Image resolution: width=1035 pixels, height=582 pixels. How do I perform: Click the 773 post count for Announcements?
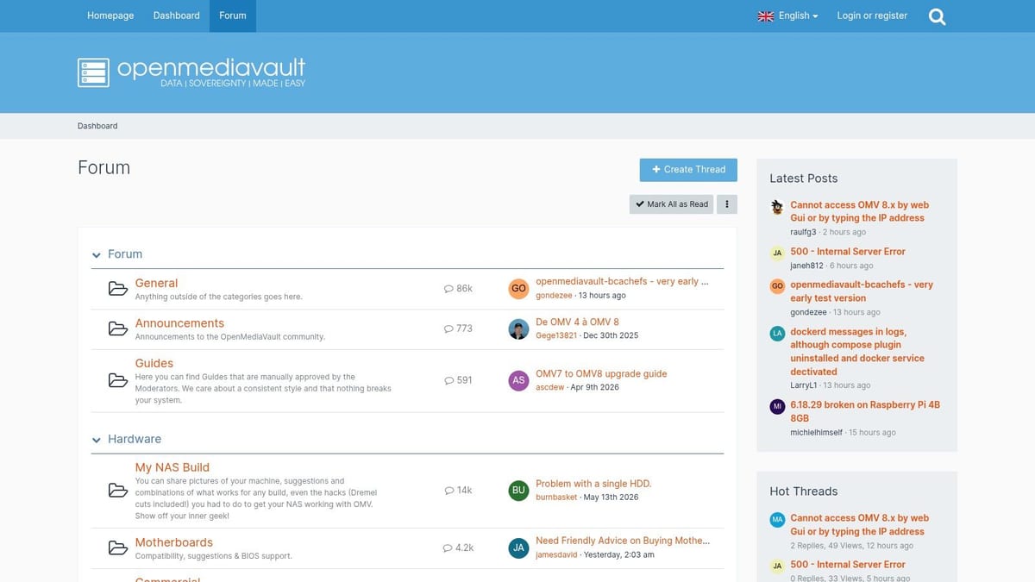pos(458,329)
